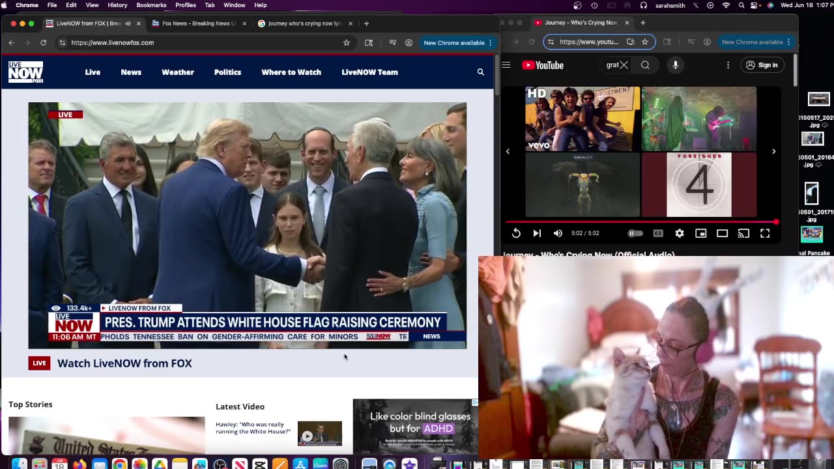Open the Profile icon in left Chrome
Screen dimensions: 834x469
tap(409, 42)
